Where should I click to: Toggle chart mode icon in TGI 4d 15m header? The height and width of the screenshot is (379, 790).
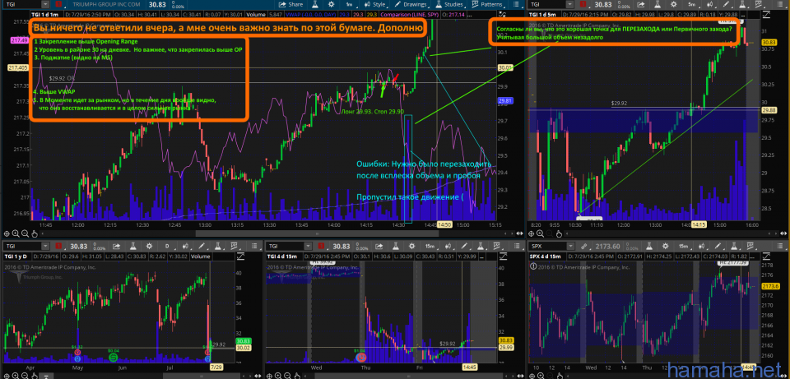(x=504, y=257)
